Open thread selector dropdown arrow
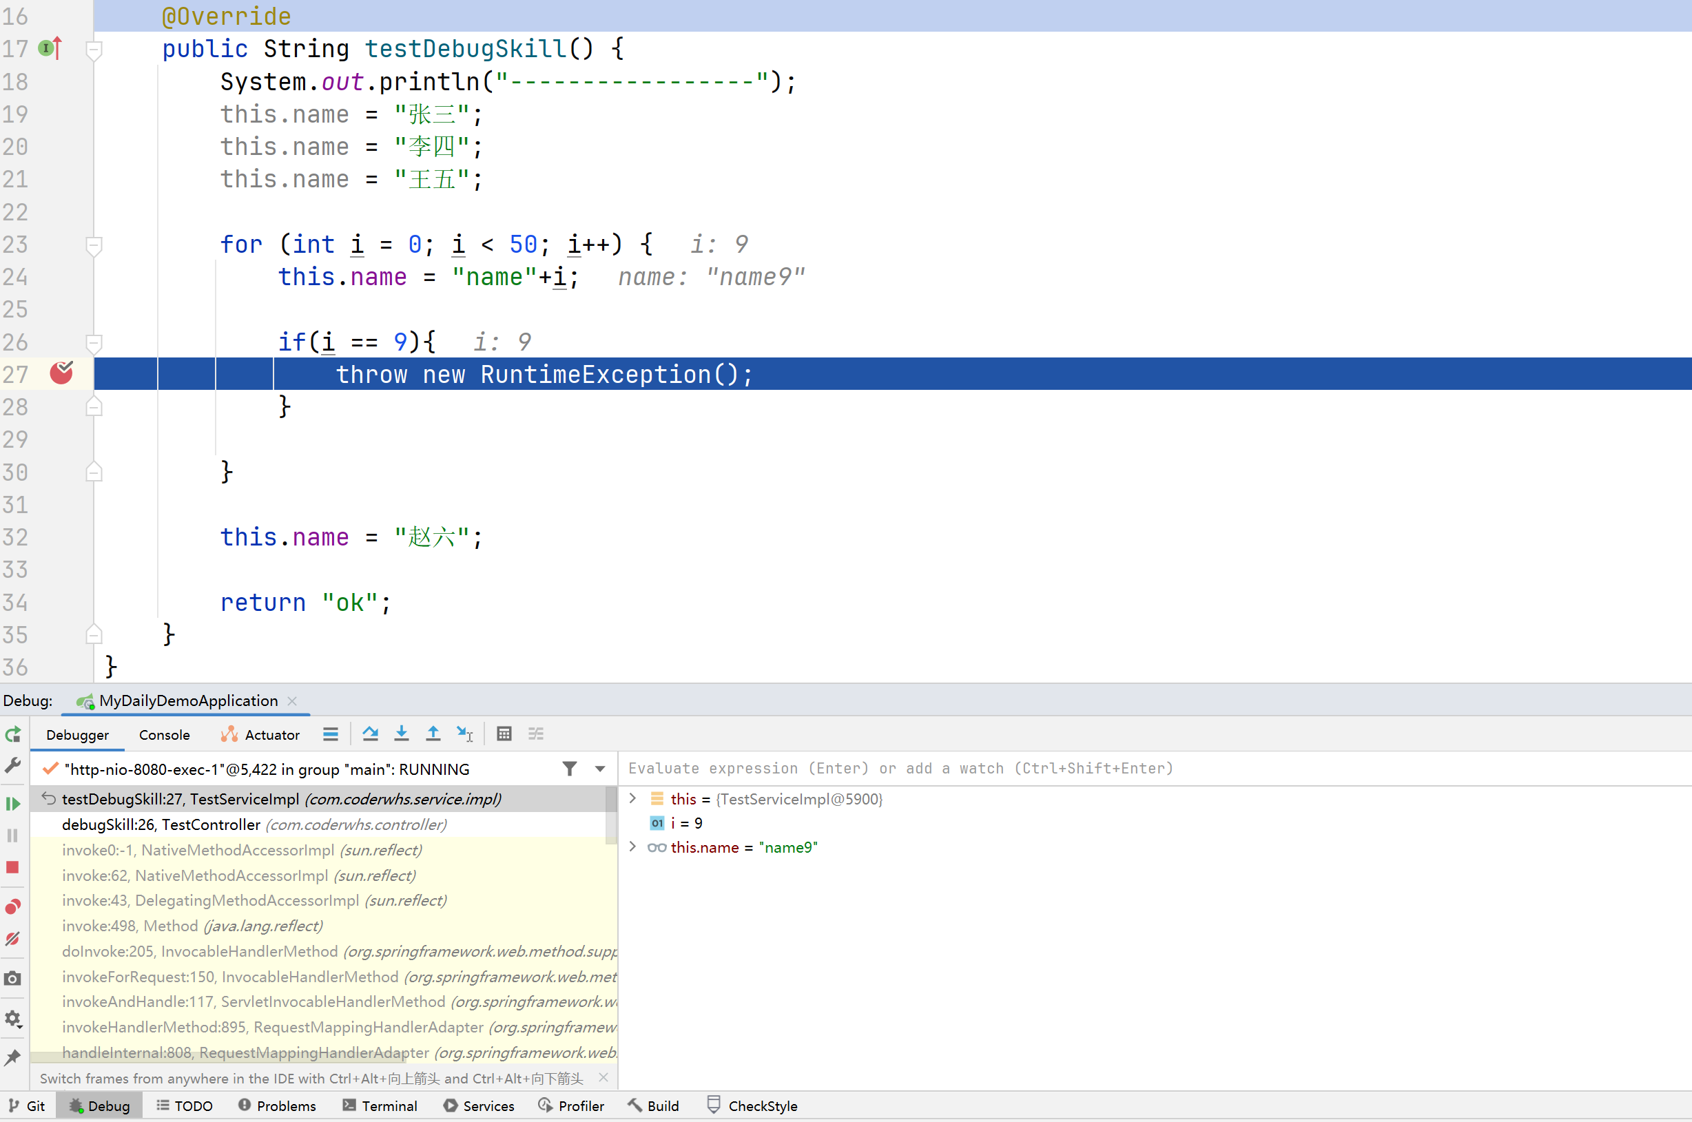The width and height of the screenshot is (1692, 1122). 600,769
